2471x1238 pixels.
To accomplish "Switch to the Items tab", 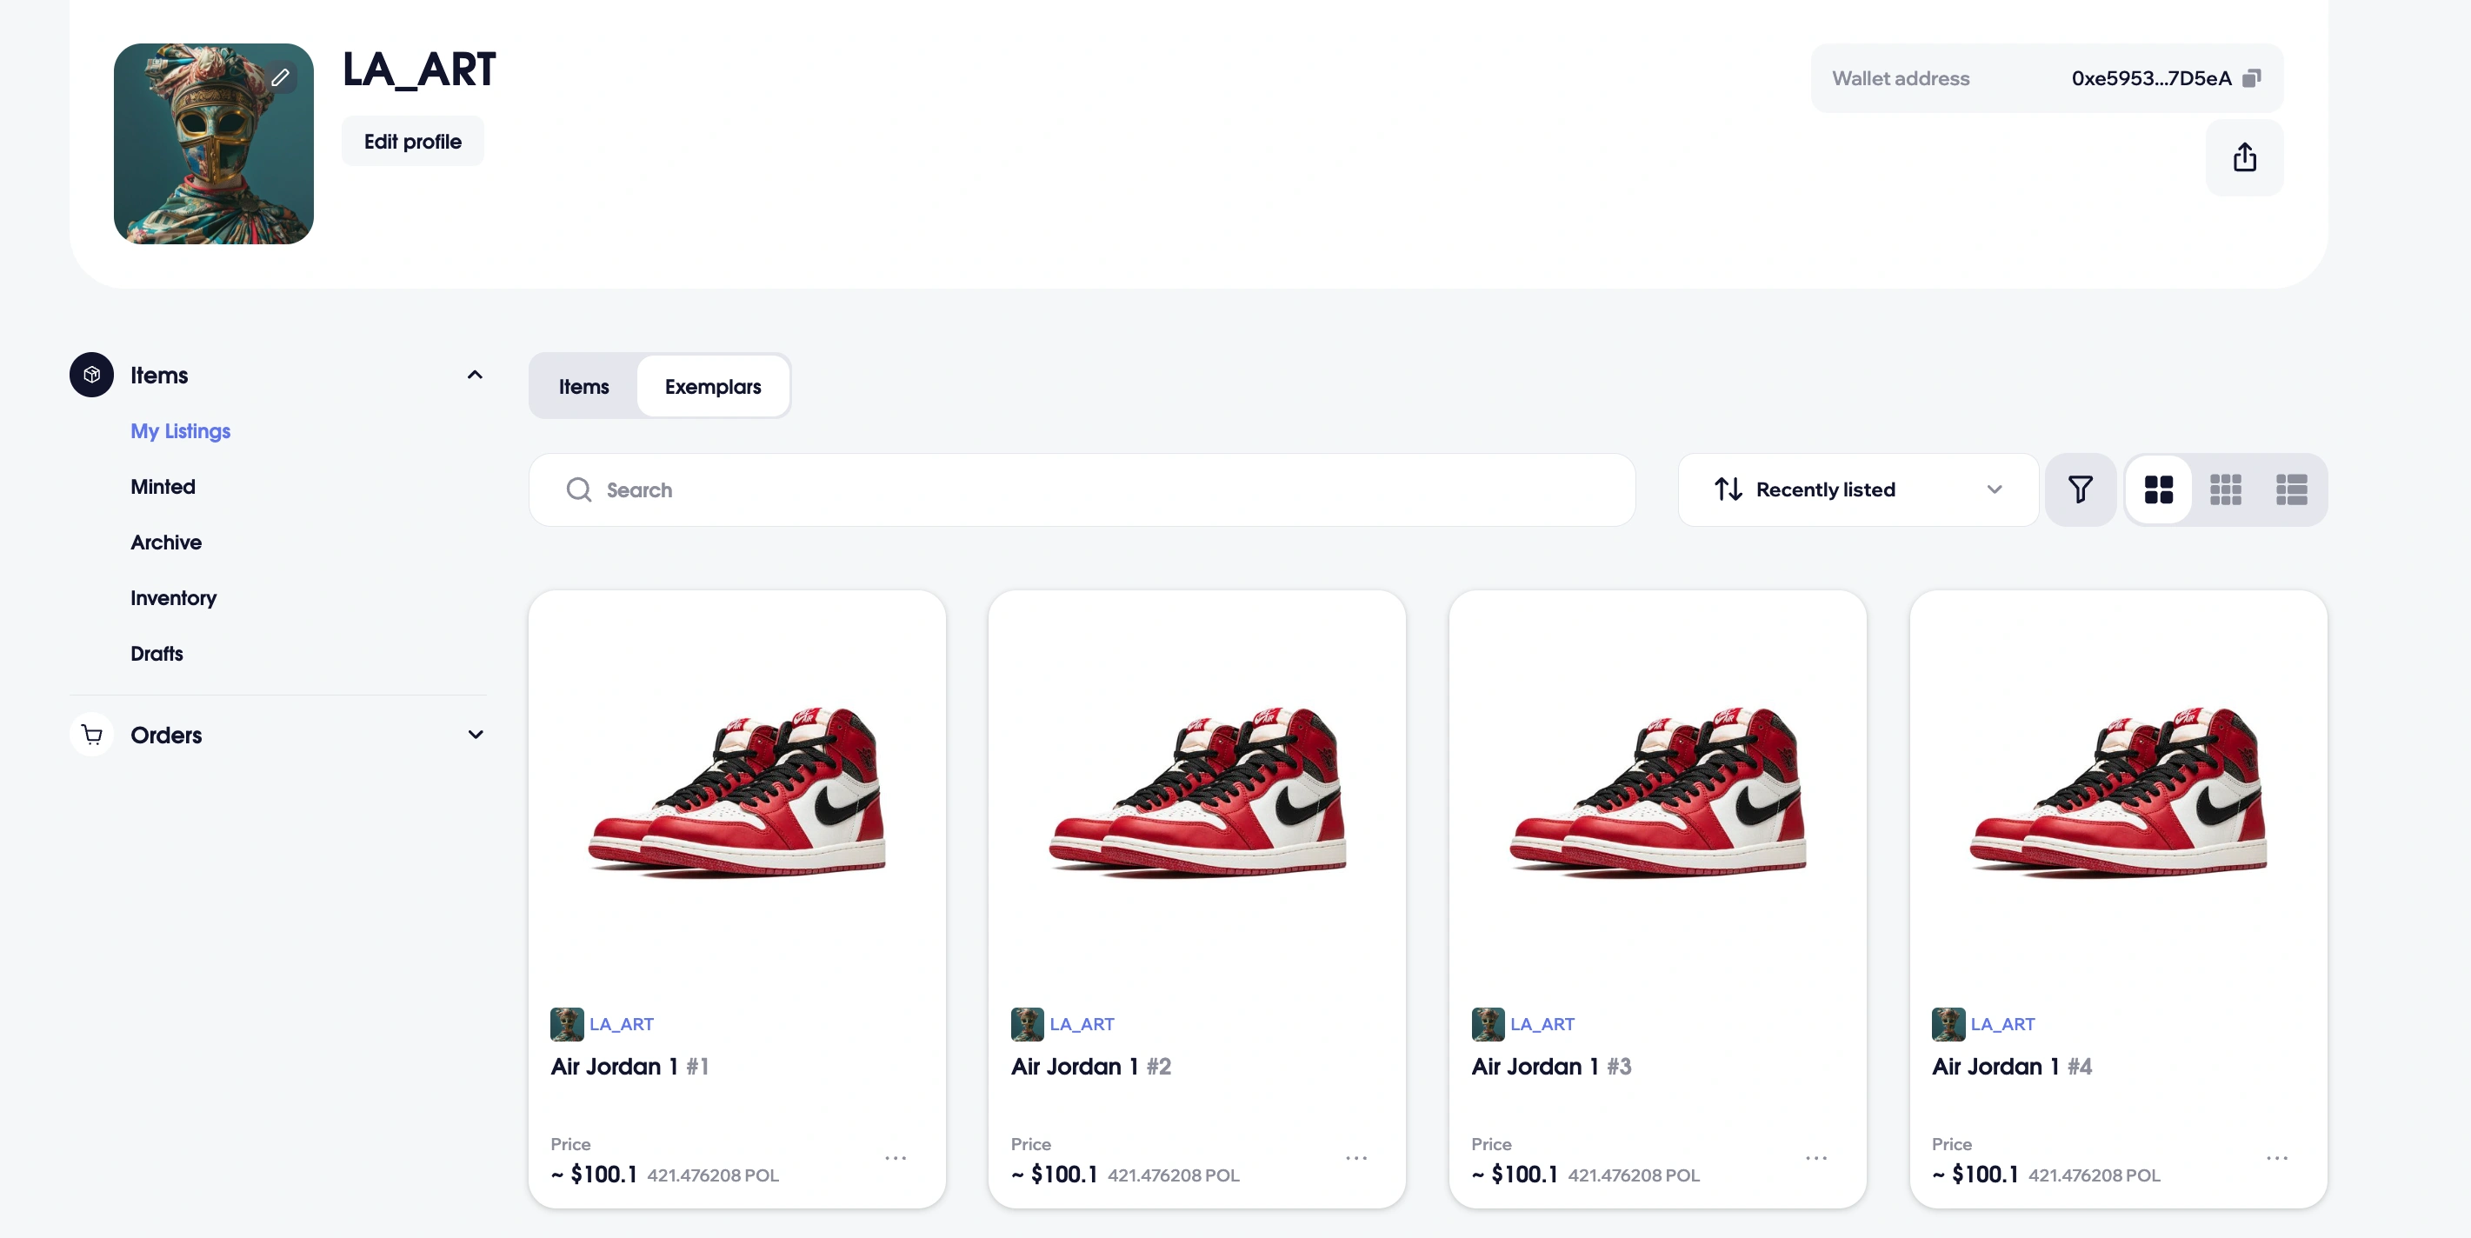I will click(583, 387).
